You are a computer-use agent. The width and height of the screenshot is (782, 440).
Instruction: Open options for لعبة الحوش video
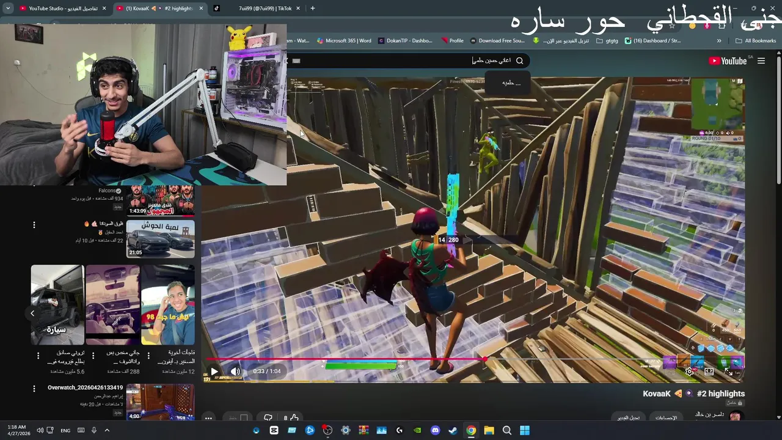34,225
